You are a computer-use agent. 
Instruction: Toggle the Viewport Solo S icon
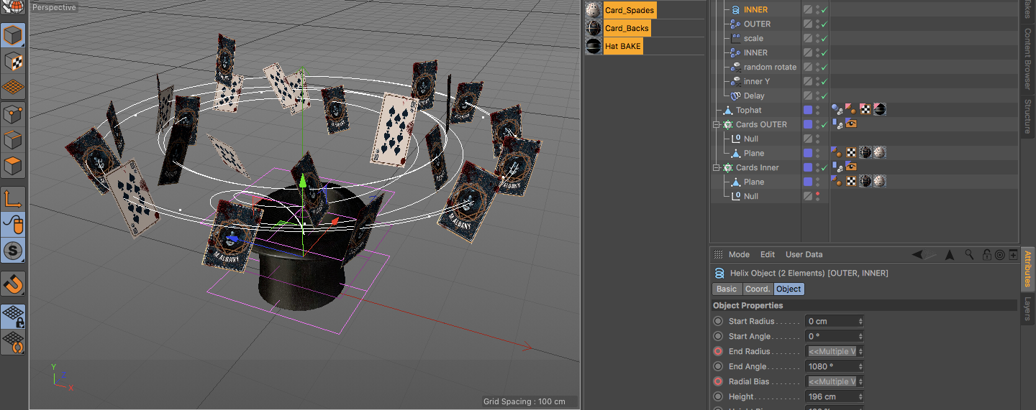14,251
